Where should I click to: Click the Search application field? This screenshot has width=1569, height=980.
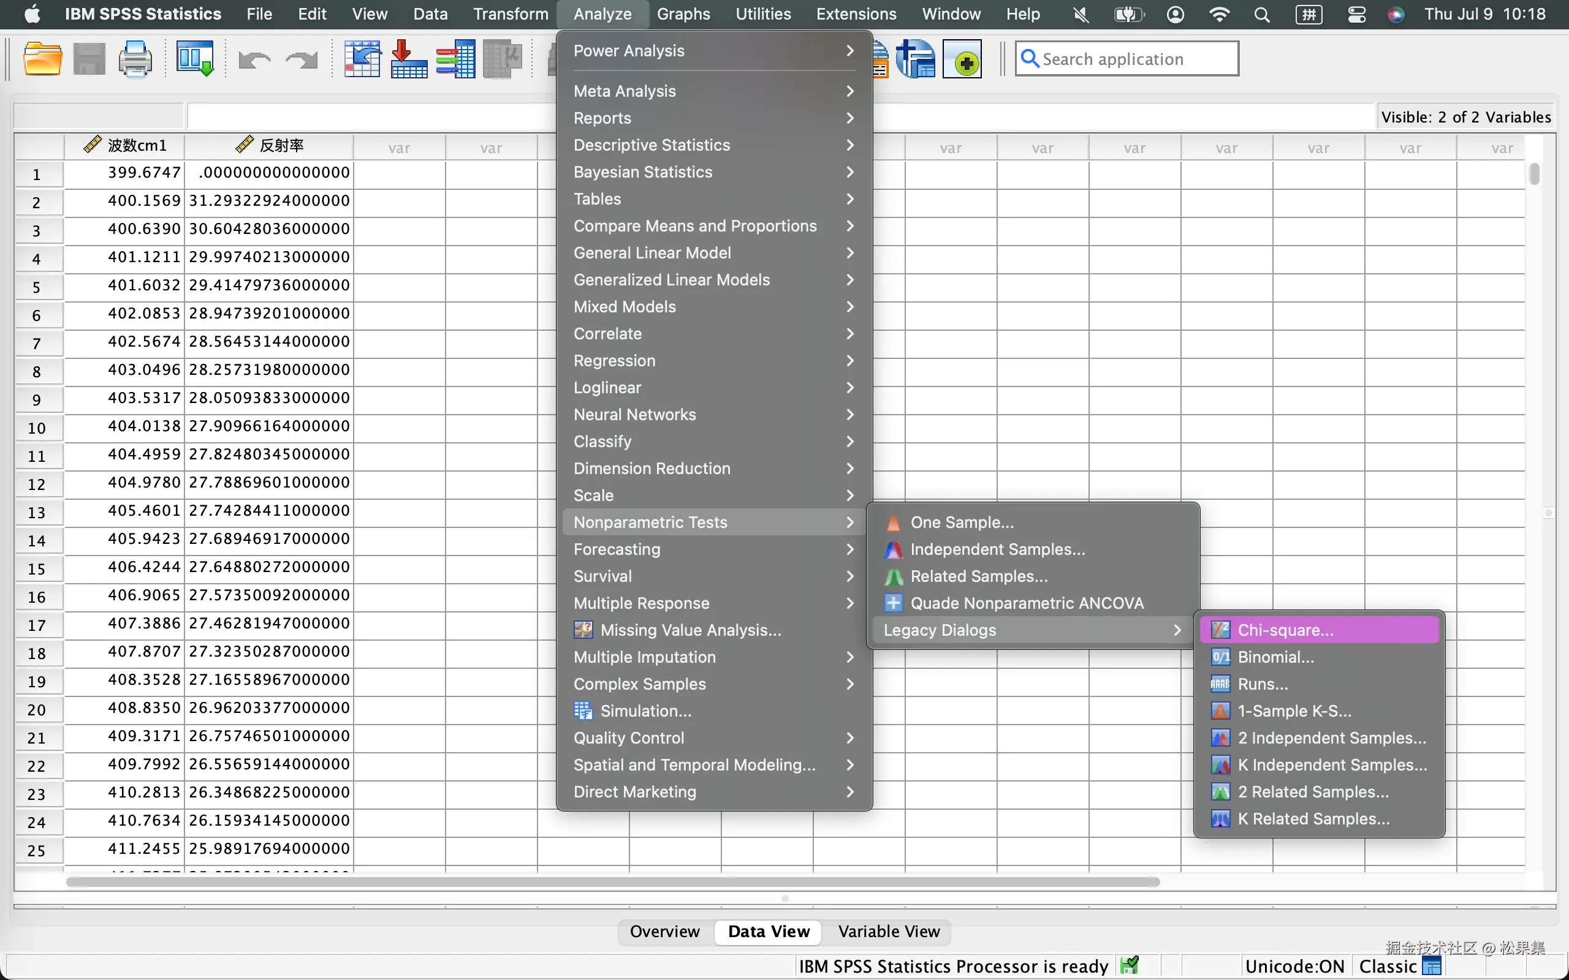1127,59
